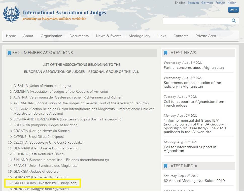Click the Latest News bookmark icon
The height and width of the screenshot is (194, 244).
(165, 53)
